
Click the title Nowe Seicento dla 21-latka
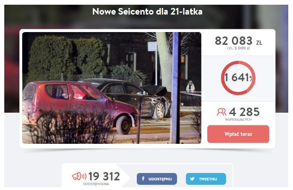(147, 11)
